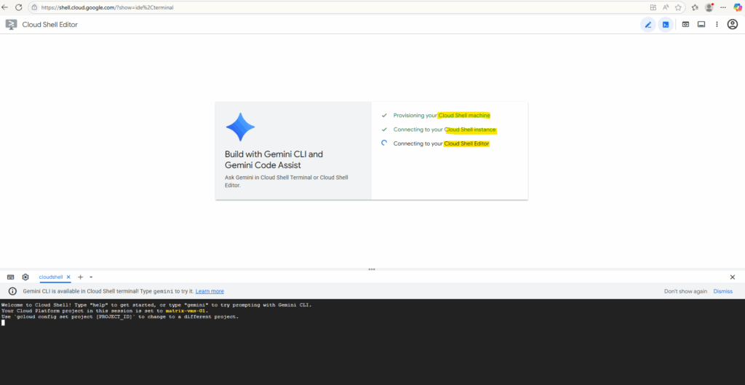Click the site info lock icon
This screenshot has height=385, width=745.
pyautogui.click(x=34, y=7)
